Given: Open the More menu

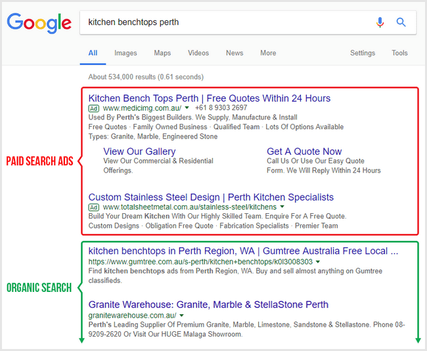Looking at the screenshot, I should click(268, 53).
